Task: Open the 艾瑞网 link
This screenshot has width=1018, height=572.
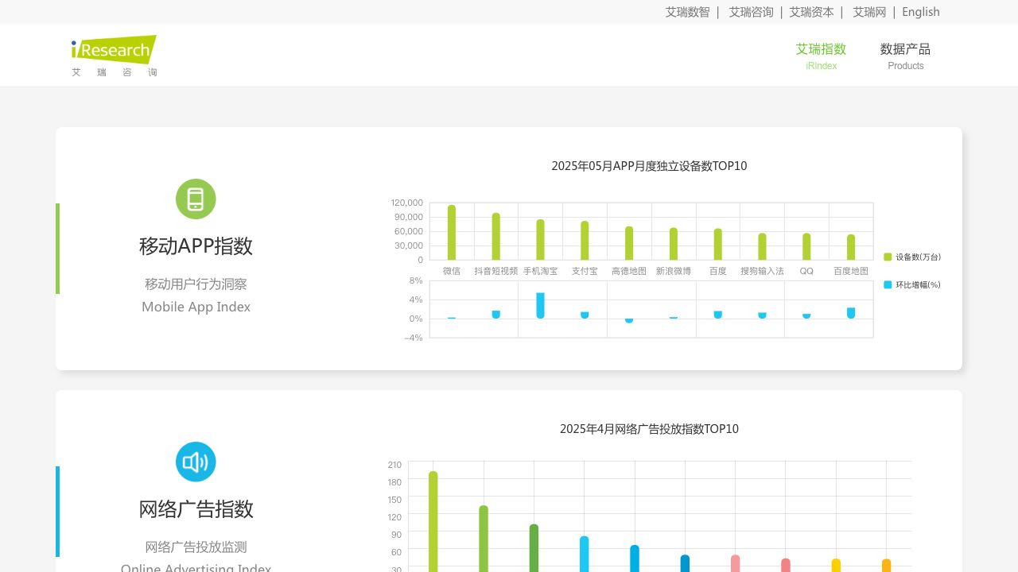Action: pyautogui.click(x=869, y=12)
